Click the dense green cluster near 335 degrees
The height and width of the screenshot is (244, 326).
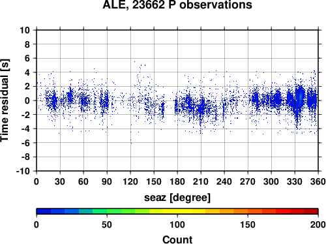tap(301, 97)
